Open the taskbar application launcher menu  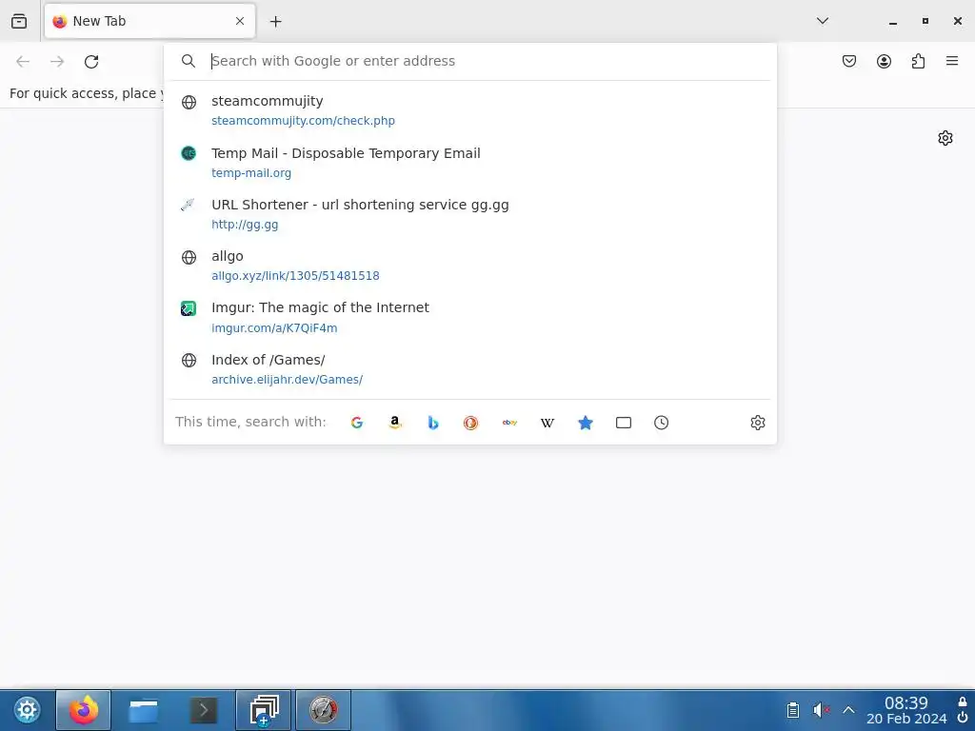tap(27, 710)
